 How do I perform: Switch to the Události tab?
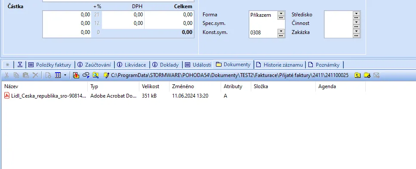coord(198,65)
